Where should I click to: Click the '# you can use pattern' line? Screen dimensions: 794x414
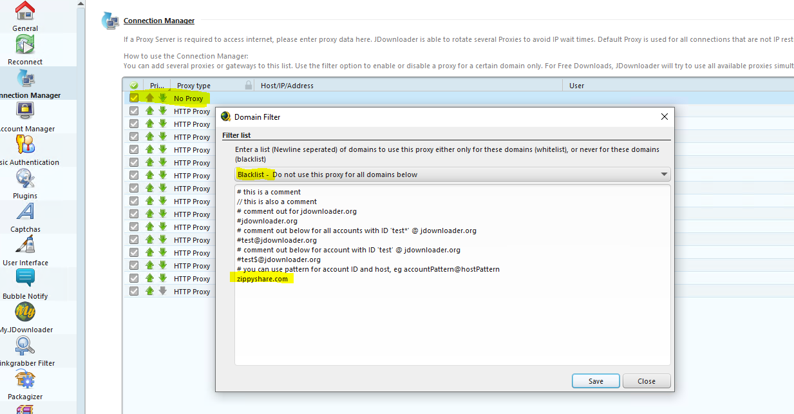pyautogui.click(x=368, y=269)
